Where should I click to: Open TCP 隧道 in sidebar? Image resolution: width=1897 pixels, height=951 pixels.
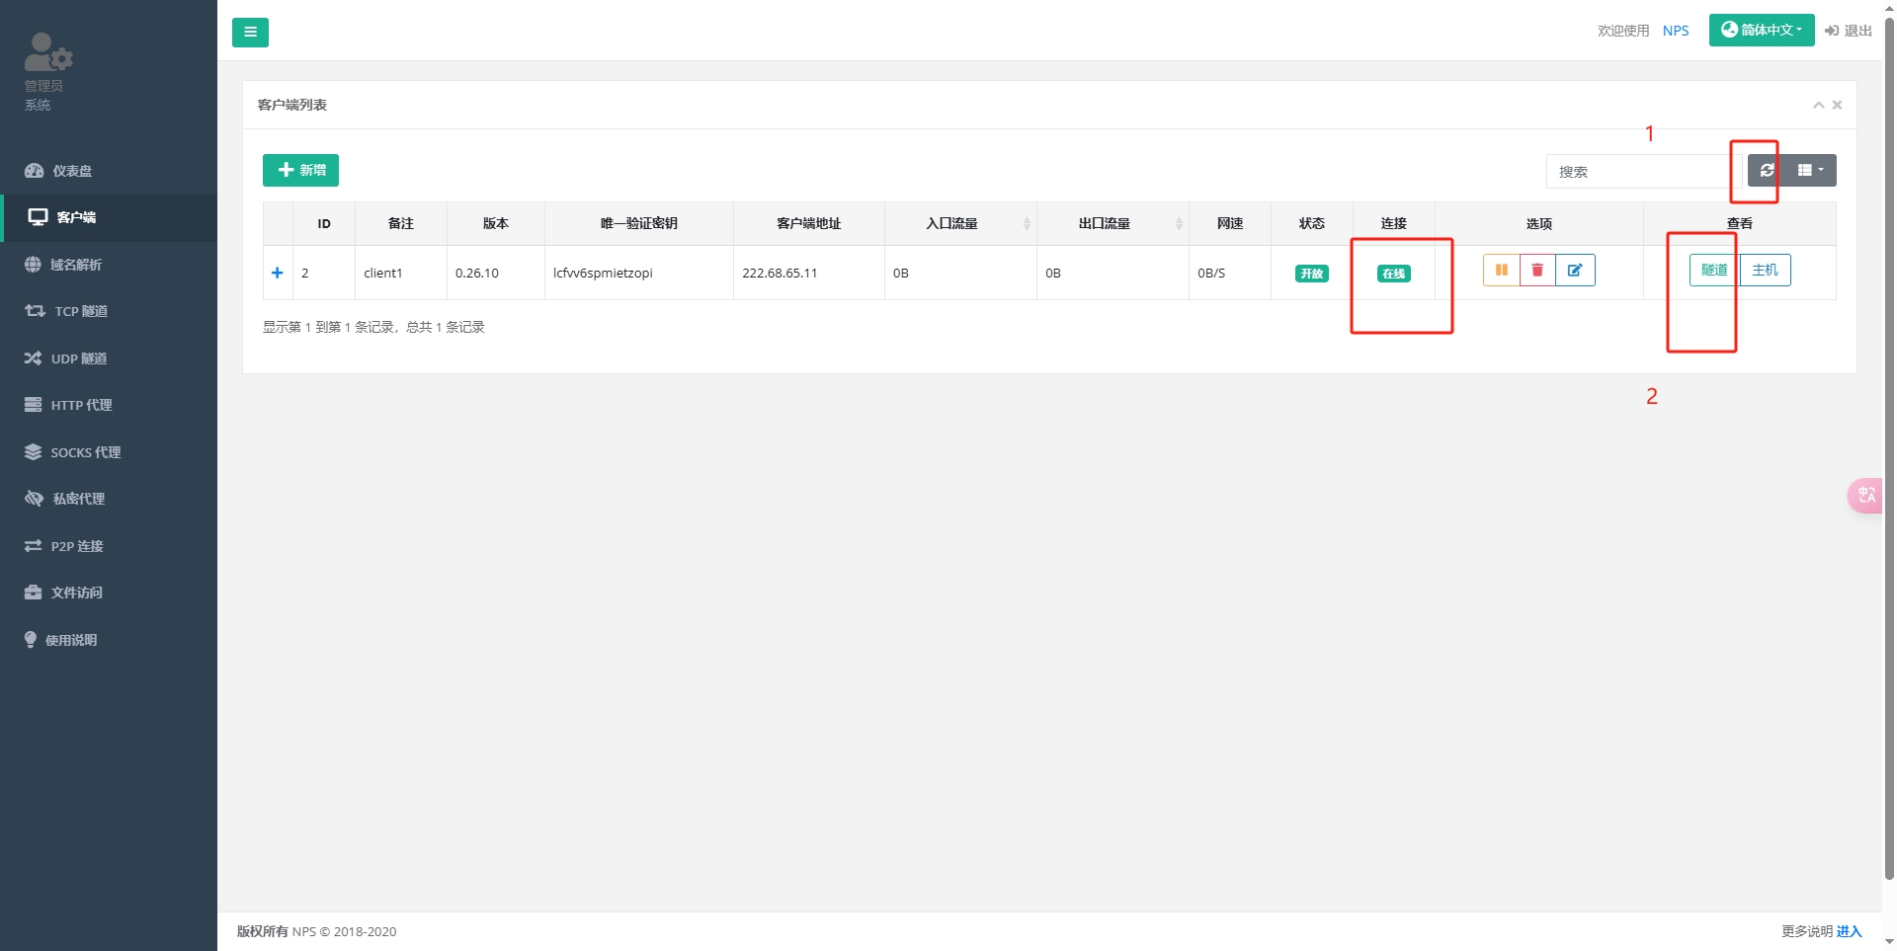point(80,311)
